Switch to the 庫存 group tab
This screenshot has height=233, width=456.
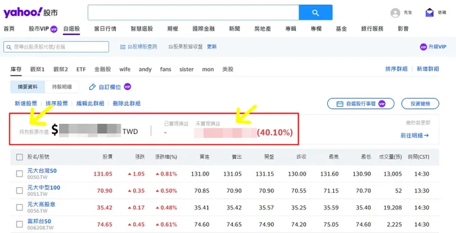(x=16, y=69)
